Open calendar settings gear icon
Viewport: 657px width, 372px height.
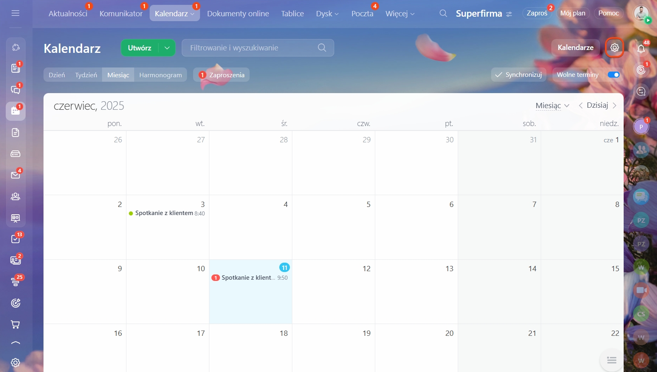(614, 48)
